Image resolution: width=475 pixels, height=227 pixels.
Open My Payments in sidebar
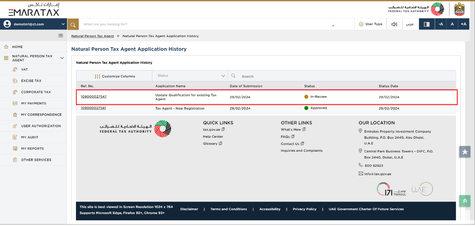(34, 103)
